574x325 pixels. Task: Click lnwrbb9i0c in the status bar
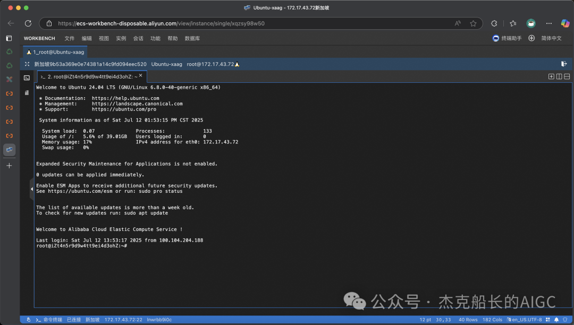point(159,320)
